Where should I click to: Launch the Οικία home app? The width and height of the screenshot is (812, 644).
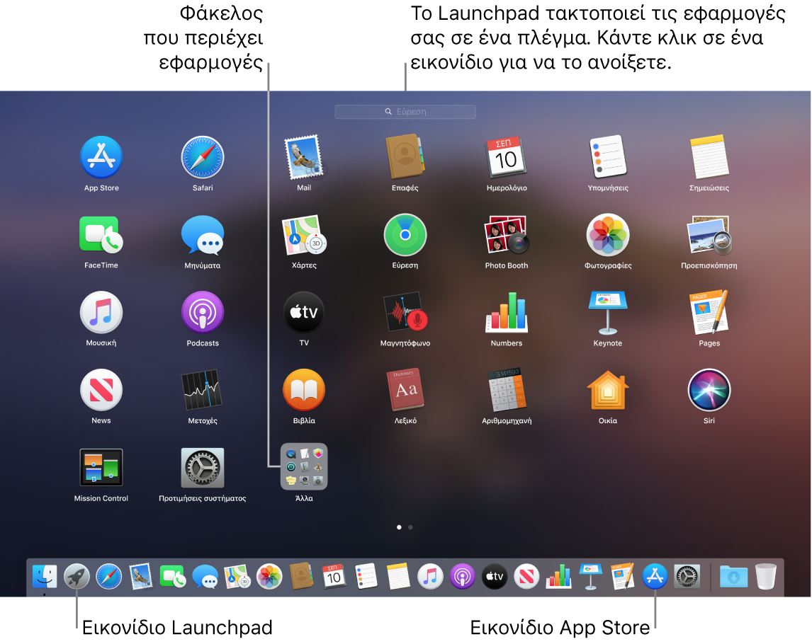pos(607,390)
